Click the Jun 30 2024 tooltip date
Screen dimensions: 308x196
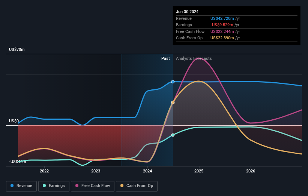coord(187,12)
